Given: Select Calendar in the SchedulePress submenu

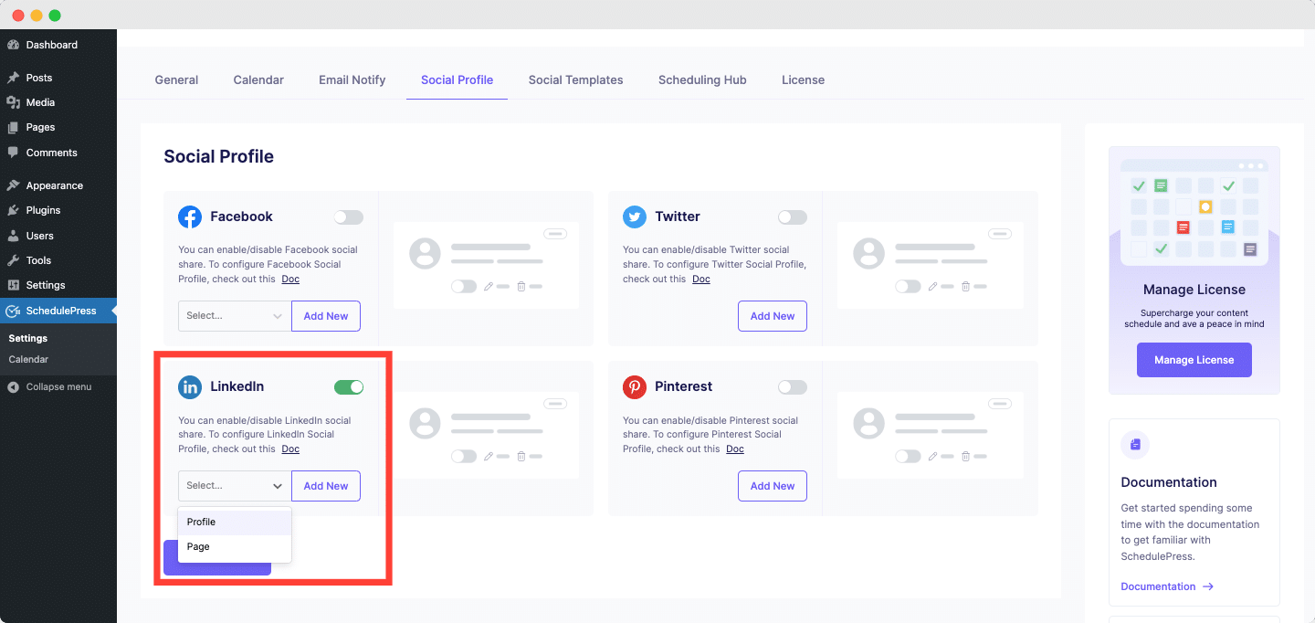Looking at the screenshot, I should coord(28,360).
